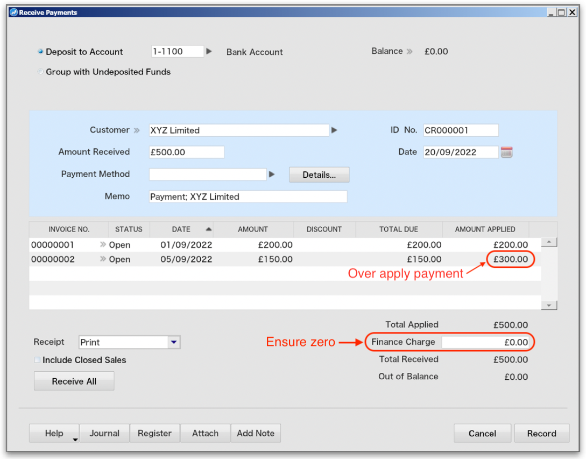This screenshot has width=586, height=459.
Task: Open the Receipt Print dropdown
Action: point(173,342)
